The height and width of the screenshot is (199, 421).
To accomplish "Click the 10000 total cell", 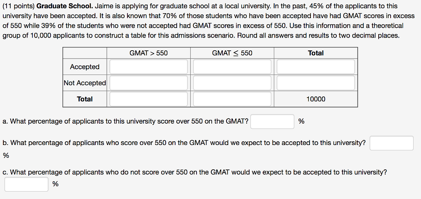I will [316, 99].
